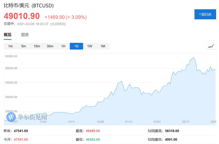Choose the 15m interval
This screenshot has height=144, width=219.
pyautogui.click(x=37, y=46)
